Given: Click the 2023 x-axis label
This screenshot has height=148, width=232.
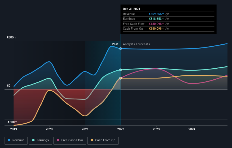Looking at the screenshot, I should [156, 129].
